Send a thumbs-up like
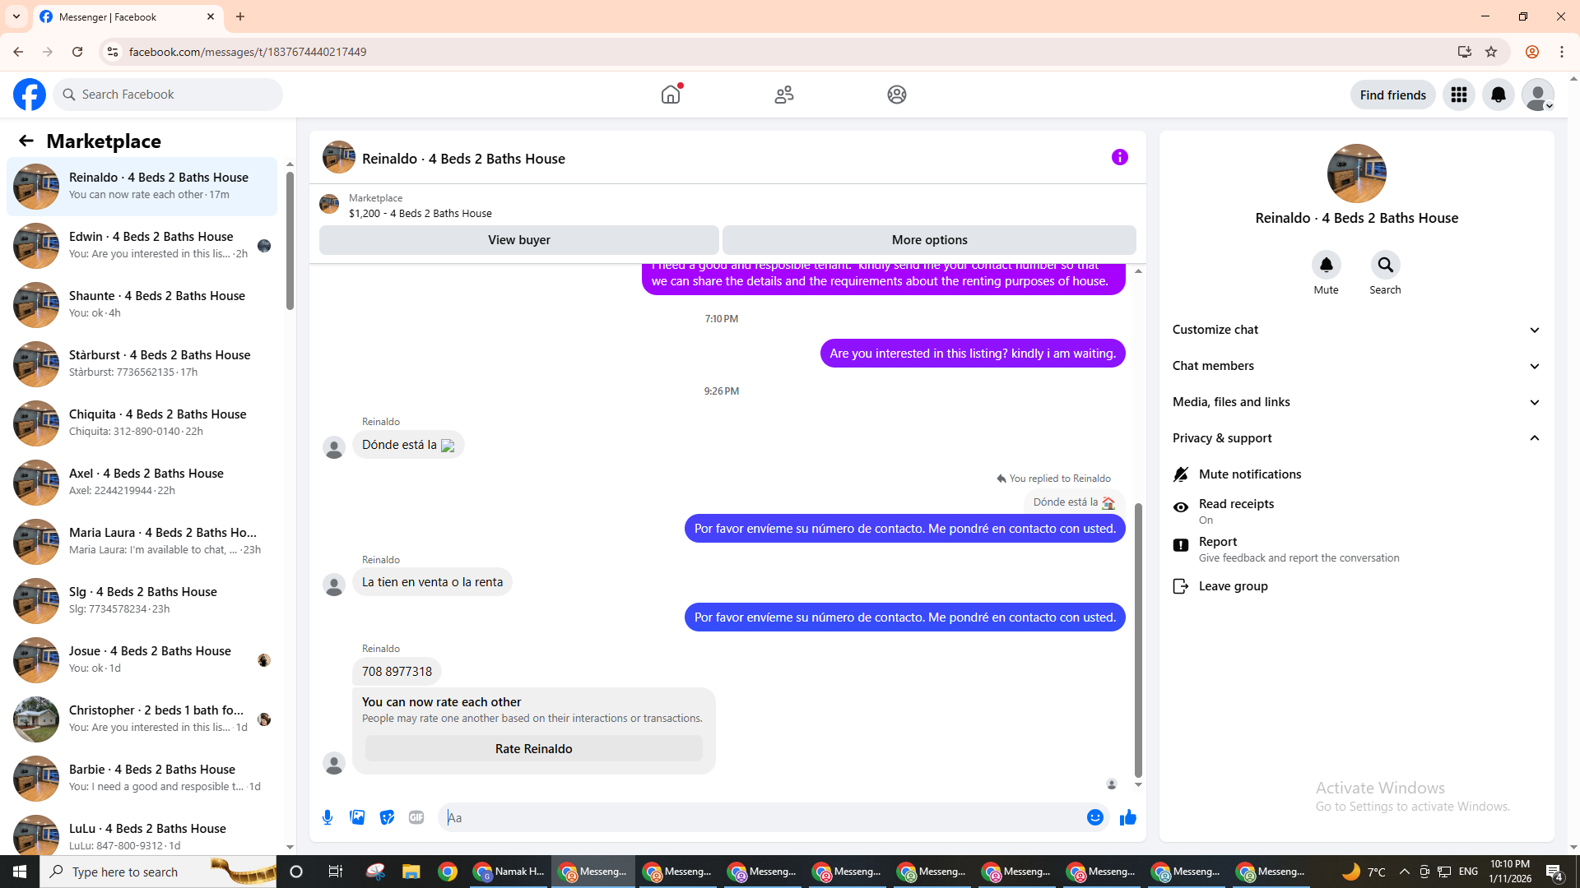Viewport: 1580px width, 888px height. tap(1128, 817)
